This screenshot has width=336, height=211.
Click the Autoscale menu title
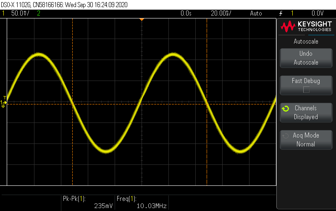(306, 42)
